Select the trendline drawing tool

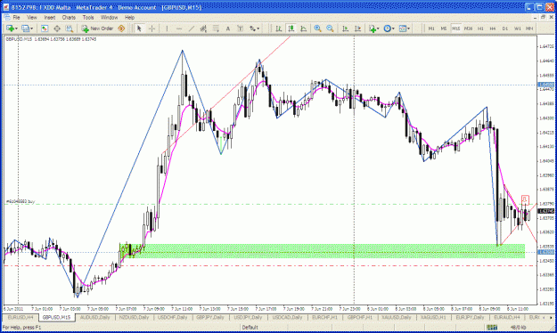pos(191,28)
